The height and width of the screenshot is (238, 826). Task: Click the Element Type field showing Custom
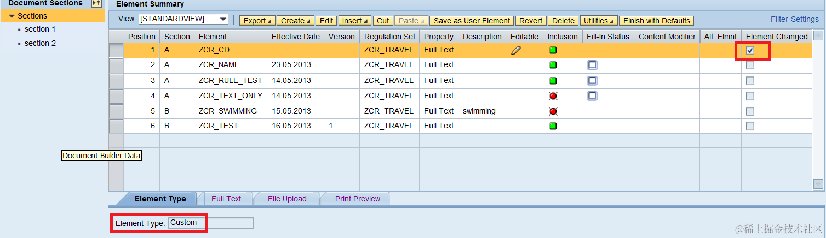pyautogui.click(x=211, y=223)
